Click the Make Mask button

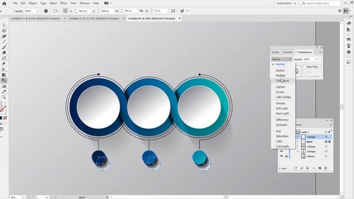pyautogui.click(x=312, y=67)
